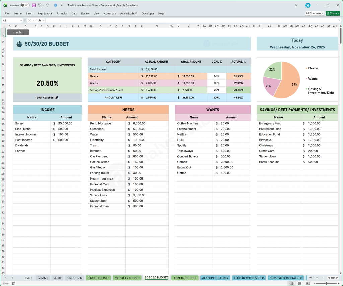This screenshot has width=343, height=286.
Task: Open the Undo history dropdown arrow
Action: [x=43, y=5]
